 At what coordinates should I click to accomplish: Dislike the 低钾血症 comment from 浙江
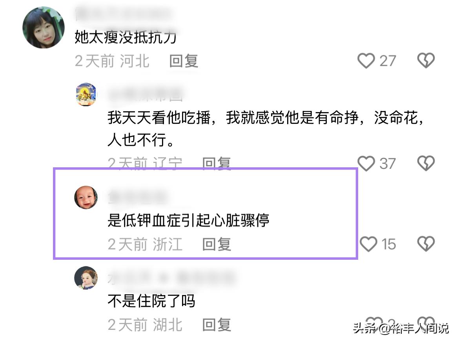(x=426, y=244)
